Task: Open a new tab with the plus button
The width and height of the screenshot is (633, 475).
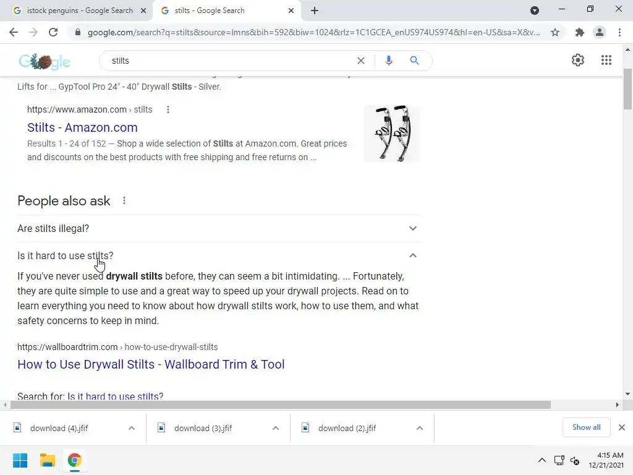Action: 315,11
